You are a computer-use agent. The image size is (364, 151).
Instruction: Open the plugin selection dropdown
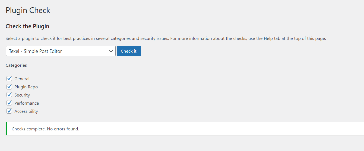click(61, 51)
